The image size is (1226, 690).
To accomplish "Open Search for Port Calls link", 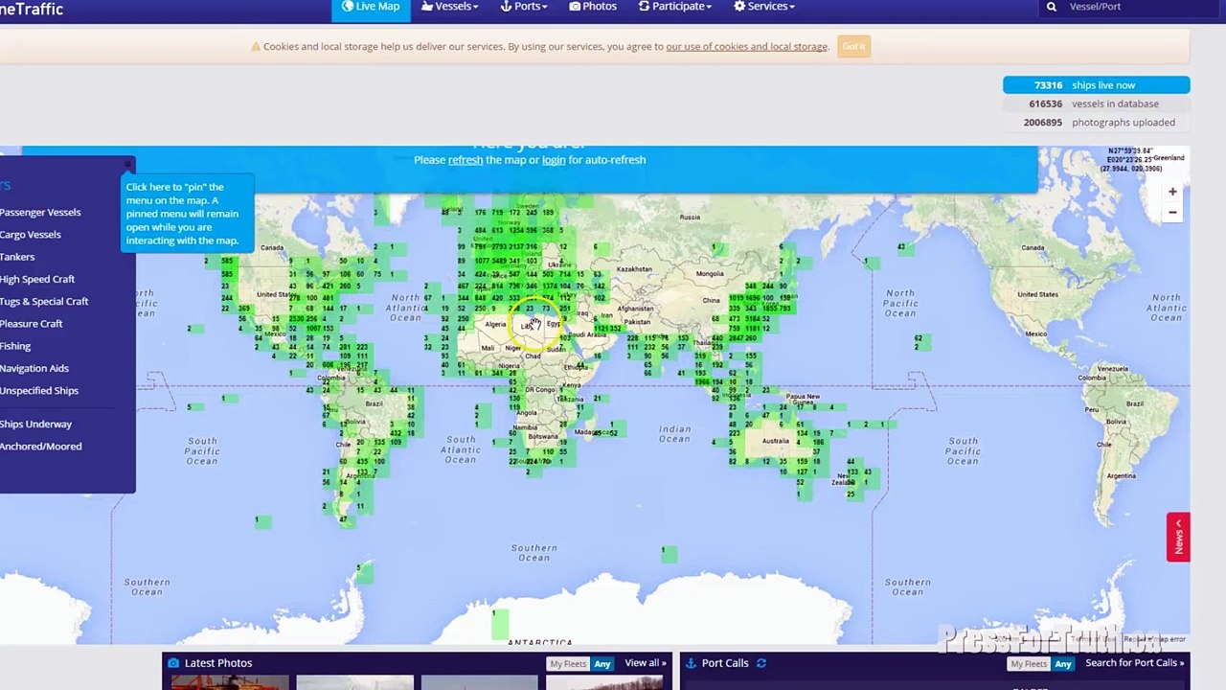I will [x=1134, y=663].
